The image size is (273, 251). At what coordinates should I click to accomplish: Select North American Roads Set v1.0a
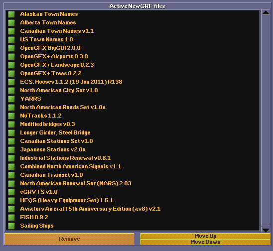pos(133,107)
